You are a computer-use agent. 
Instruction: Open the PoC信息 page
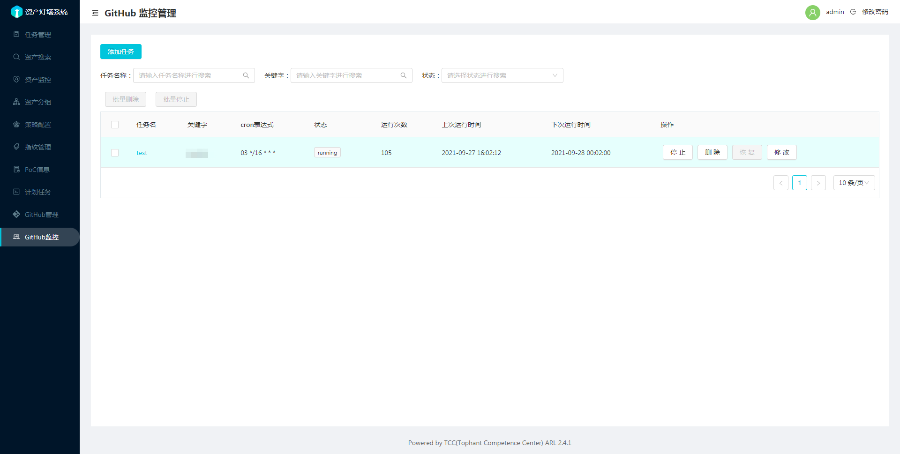pyautogui.click(x=37, y=169)
